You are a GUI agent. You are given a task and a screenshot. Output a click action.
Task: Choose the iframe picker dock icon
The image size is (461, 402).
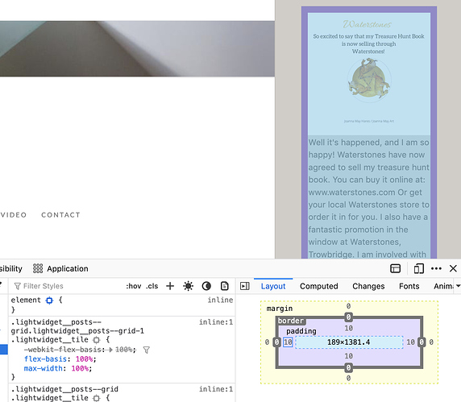point(395,268)
